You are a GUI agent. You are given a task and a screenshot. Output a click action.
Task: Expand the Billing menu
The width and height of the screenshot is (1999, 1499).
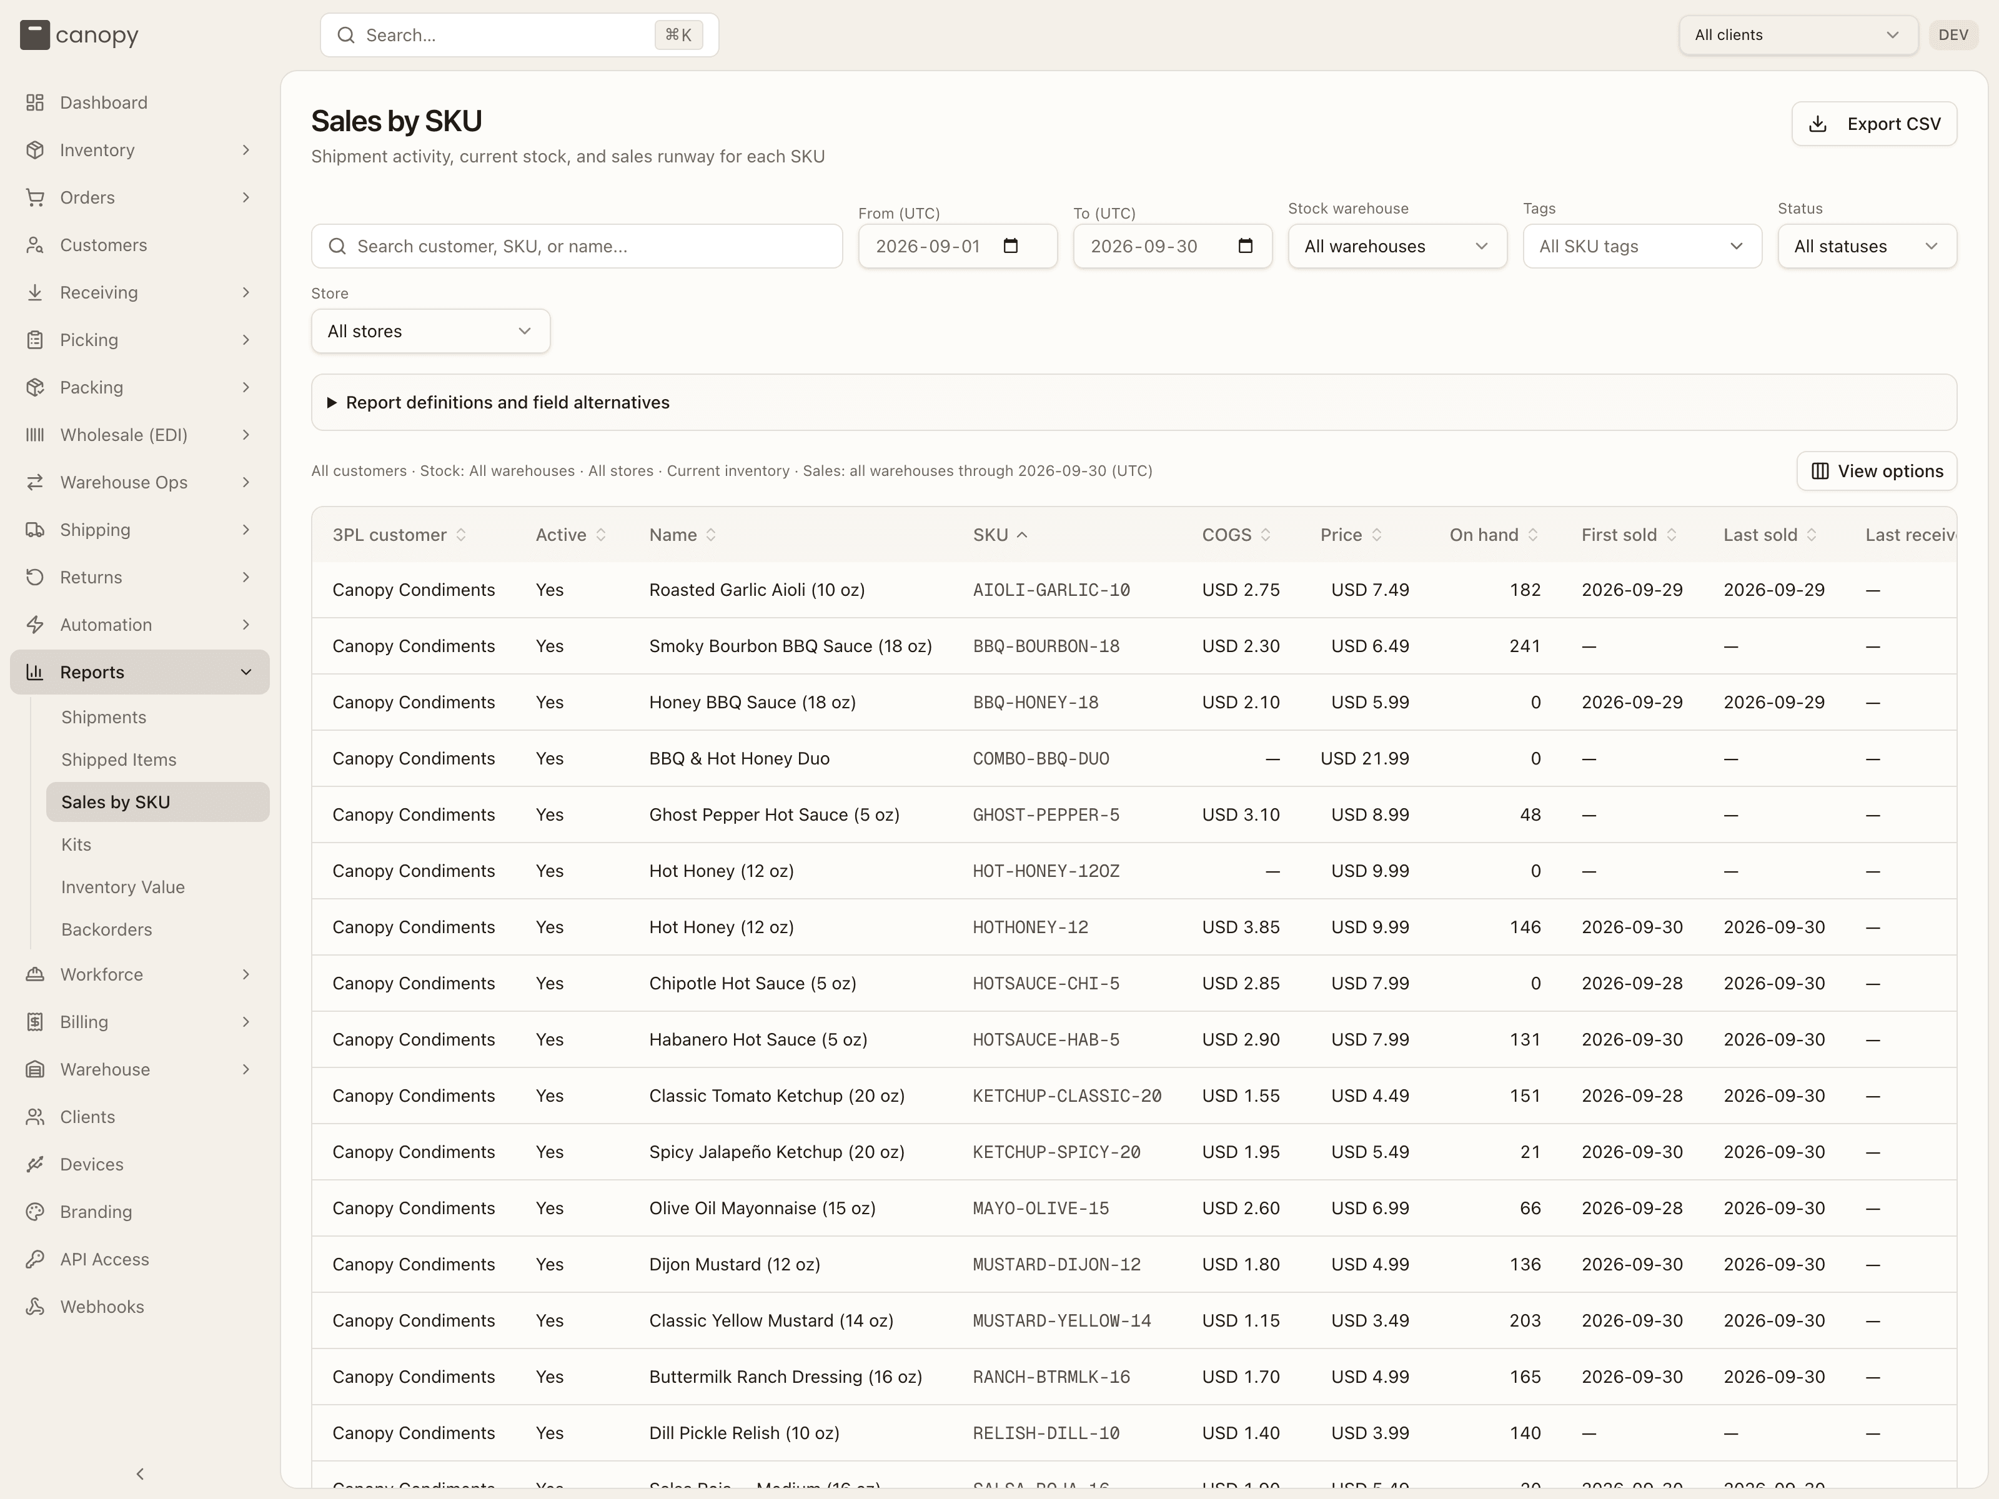click(140, 1022)
